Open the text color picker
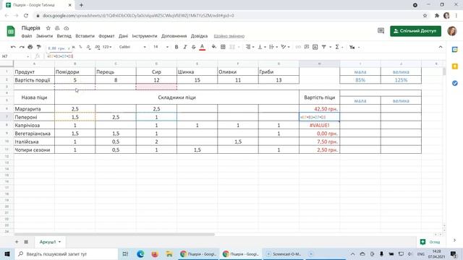Screen dimensions: 463x260 [202, 47]
